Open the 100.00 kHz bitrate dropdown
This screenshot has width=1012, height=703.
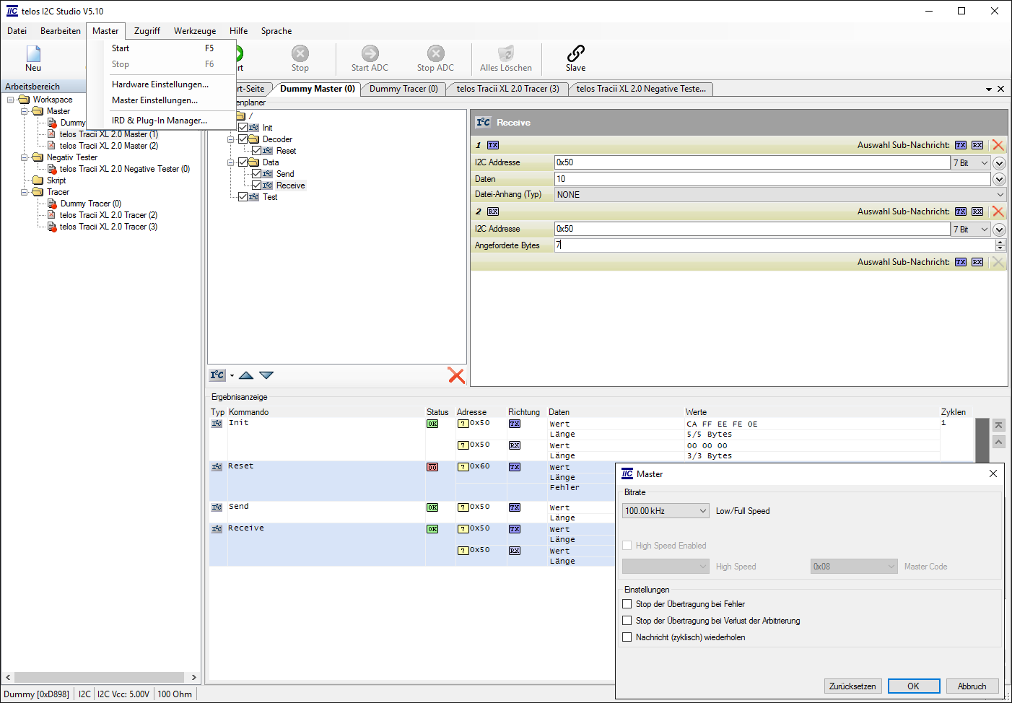665,511
